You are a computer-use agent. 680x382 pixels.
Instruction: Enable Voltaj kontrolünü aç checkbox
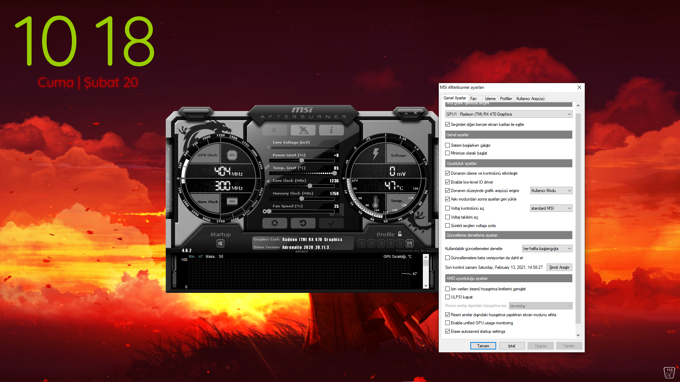tap(448, 208)
